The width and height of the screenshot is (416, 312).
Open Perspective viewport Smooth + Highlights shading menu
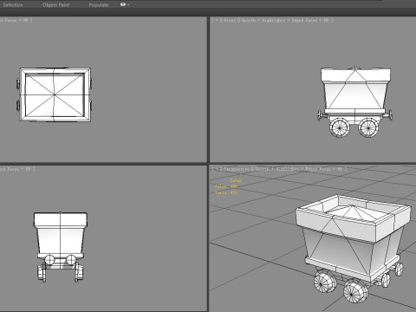click(276, 169)
